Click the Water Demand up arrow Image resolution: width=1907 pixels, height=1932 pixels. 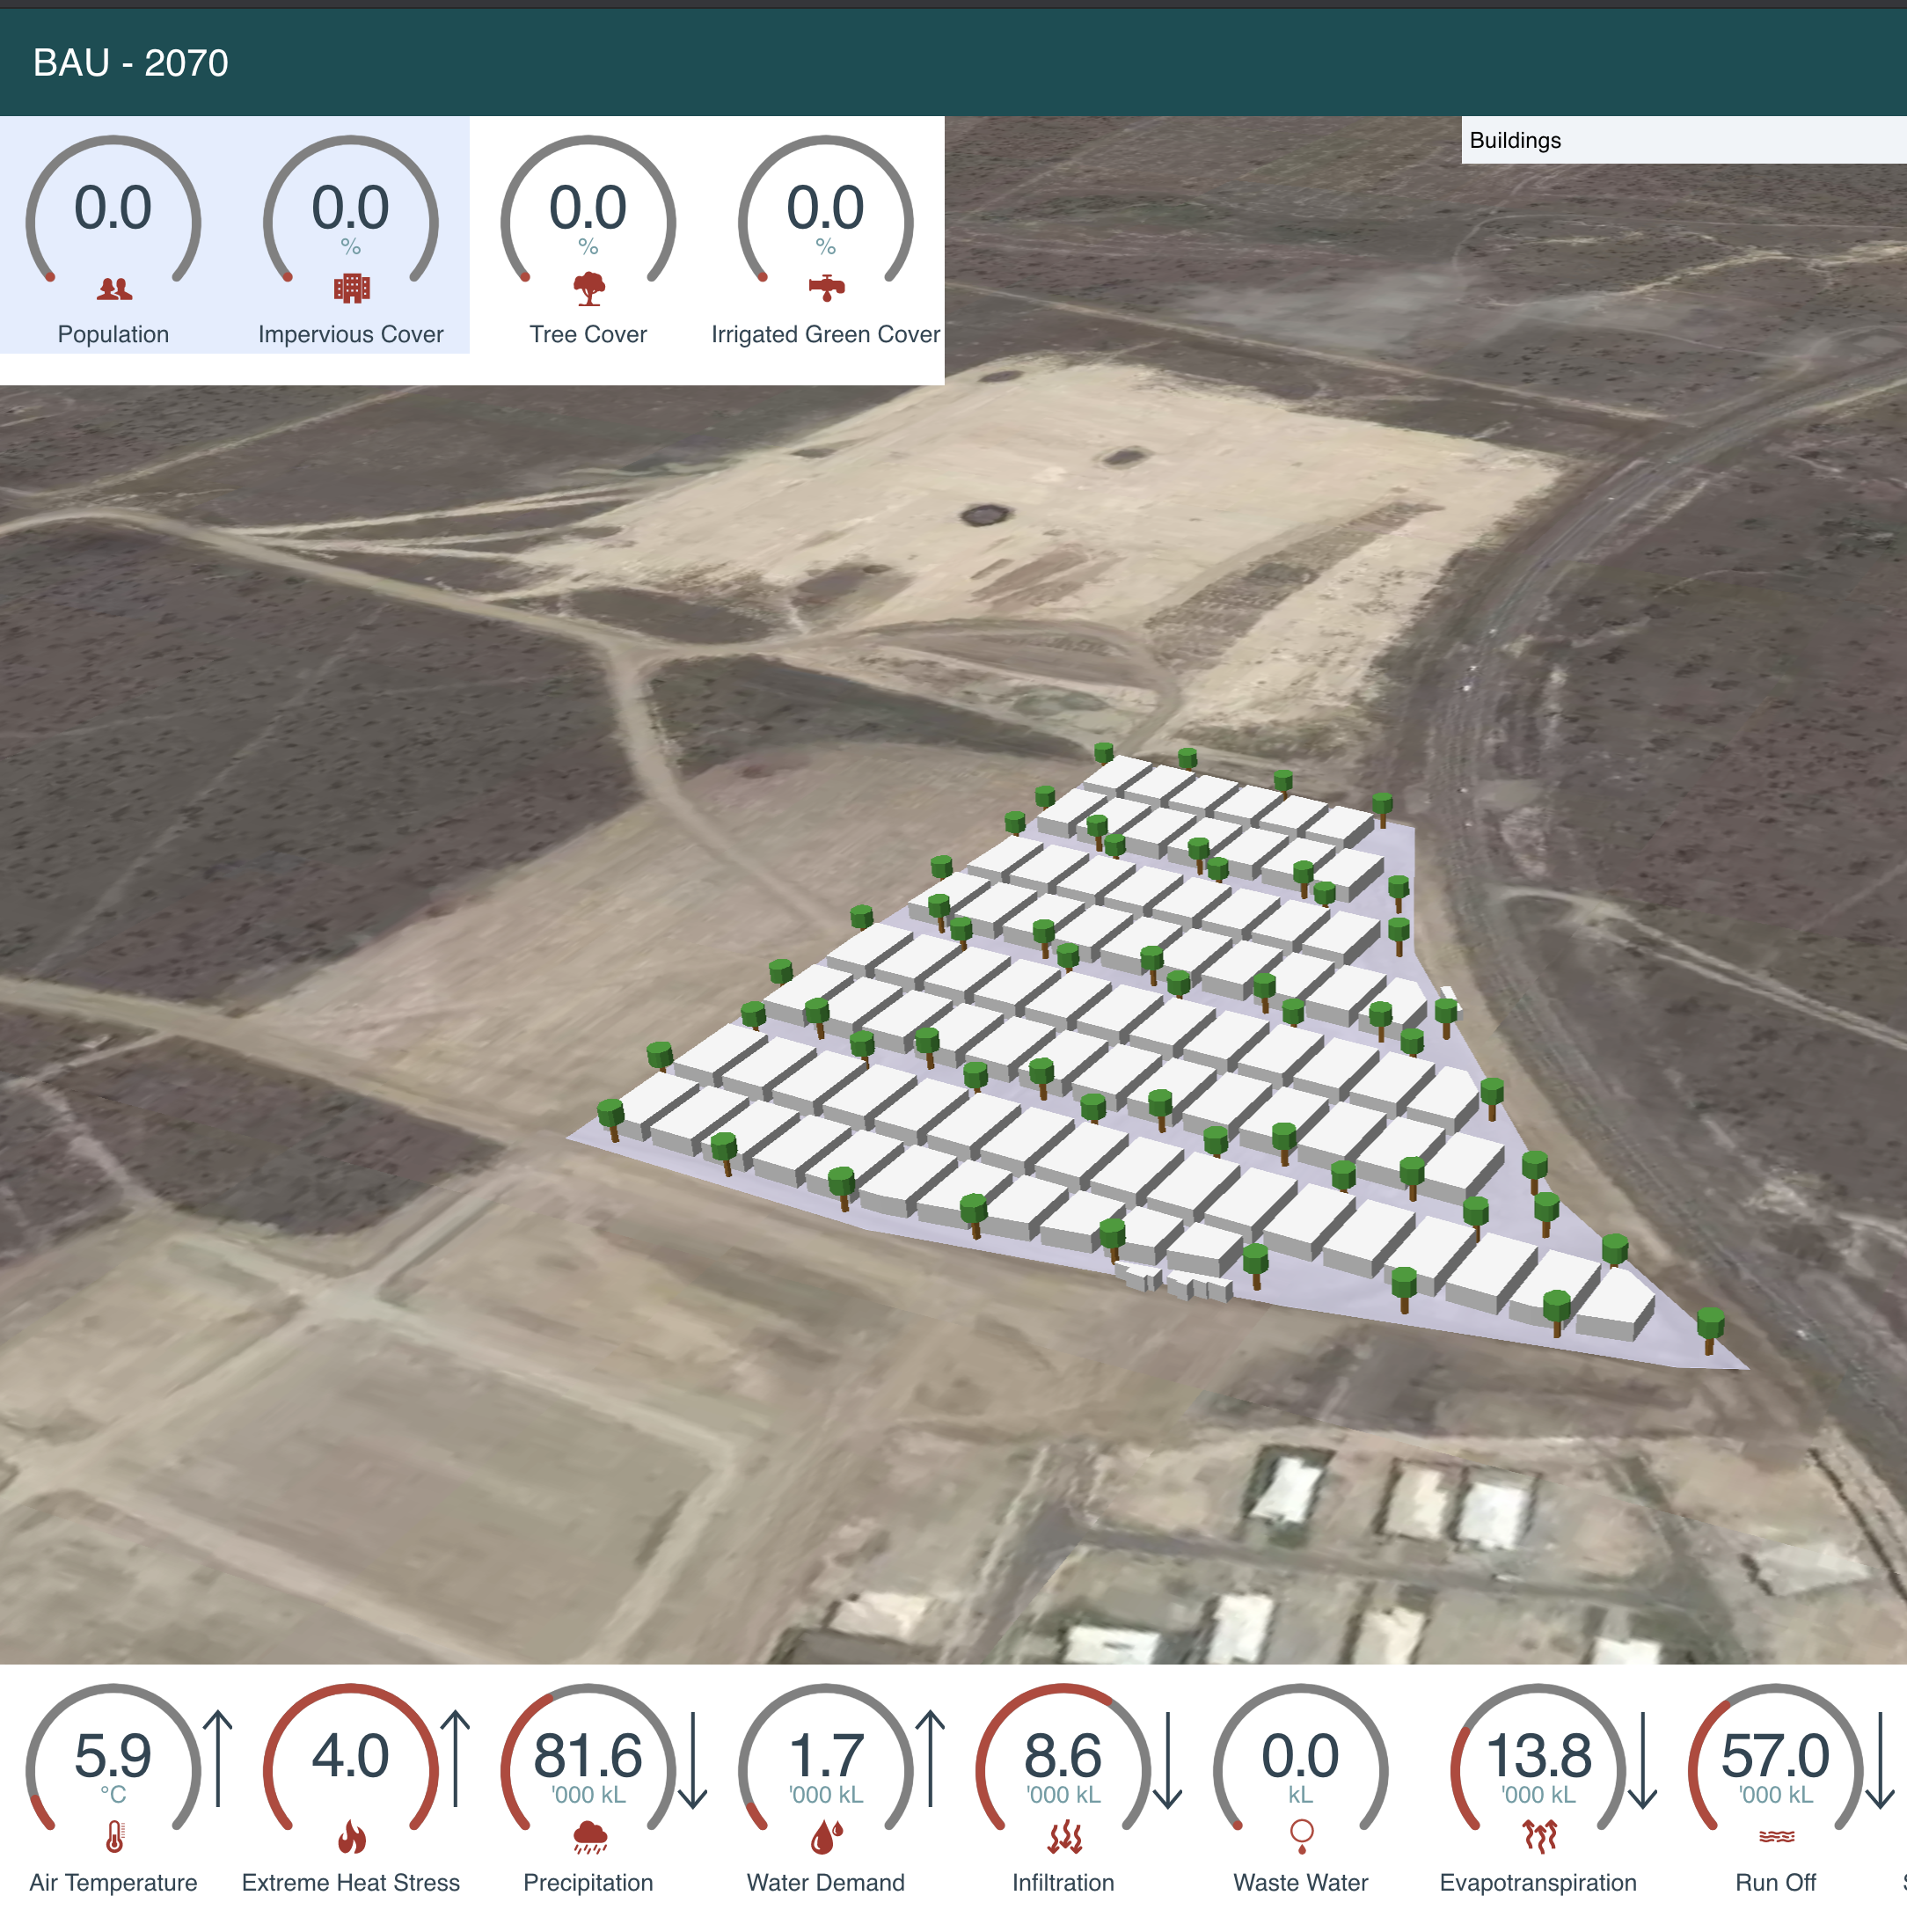(930, 1759)
